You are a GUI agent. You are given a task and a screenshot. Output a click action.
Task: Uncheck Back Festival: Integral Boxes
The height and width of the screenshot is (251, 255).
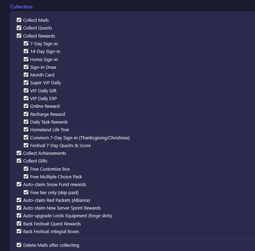[x=19, y=231]
